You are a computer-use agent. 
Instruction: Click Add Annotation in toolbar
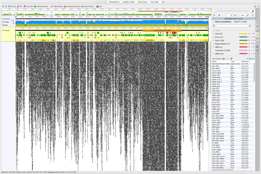(41, 6)
